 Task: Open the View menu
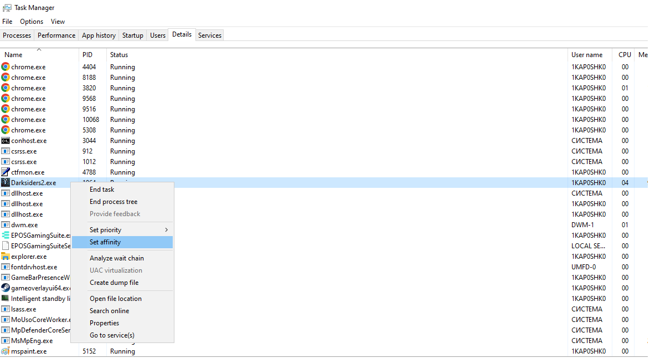[58, 22]
